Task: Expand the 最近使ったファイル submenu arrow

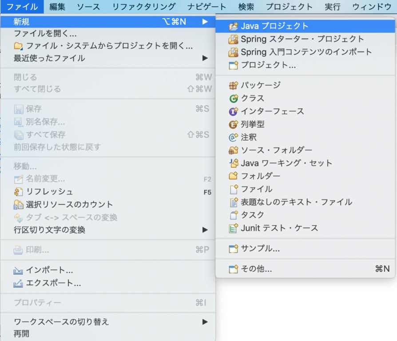Action: click(x=205, y=58)
